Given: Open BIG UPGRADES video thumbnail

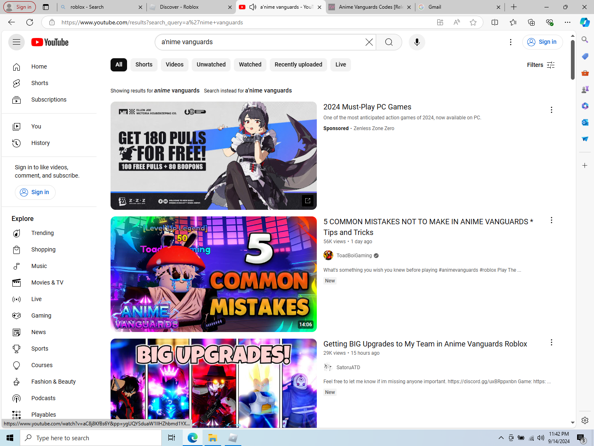Looking at the screenshot, I should click(214, 383).
